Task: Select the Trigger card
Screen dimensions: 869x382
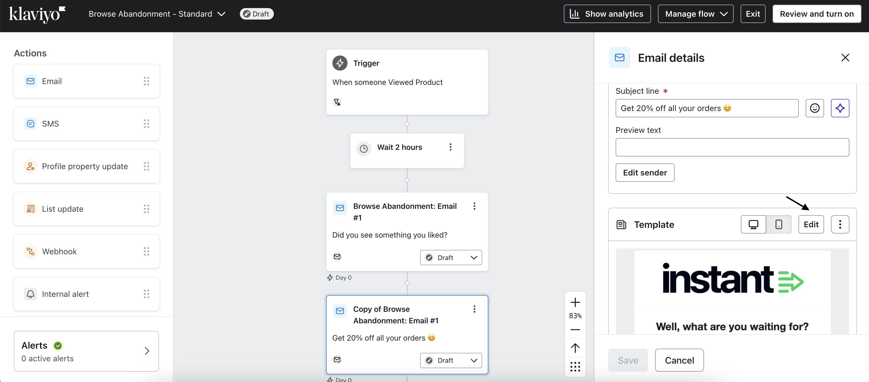Action: click(x=407, y=82)
